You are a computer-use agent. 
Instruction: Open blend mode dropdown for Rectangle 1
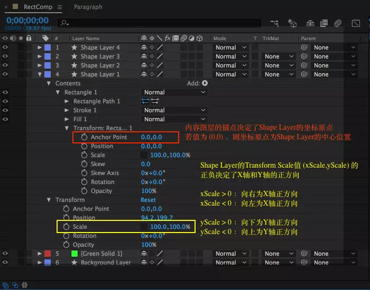pos(174,92)
